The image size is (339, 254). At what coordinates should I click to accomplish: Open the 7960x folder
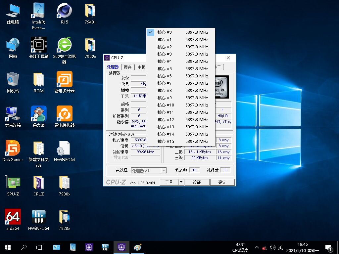(90, 48)
